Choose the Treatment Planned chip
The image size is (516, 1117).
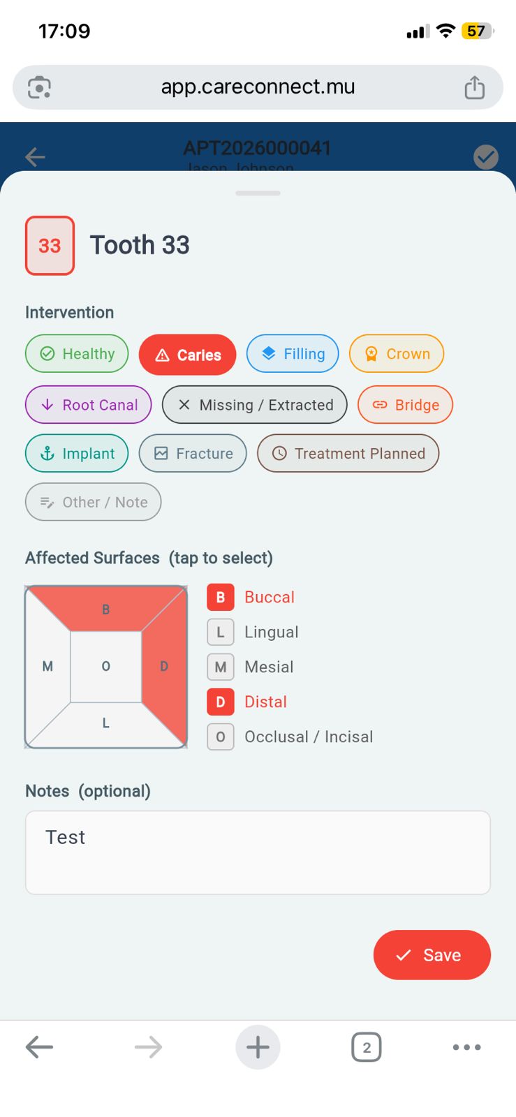(x=348, y=454)
